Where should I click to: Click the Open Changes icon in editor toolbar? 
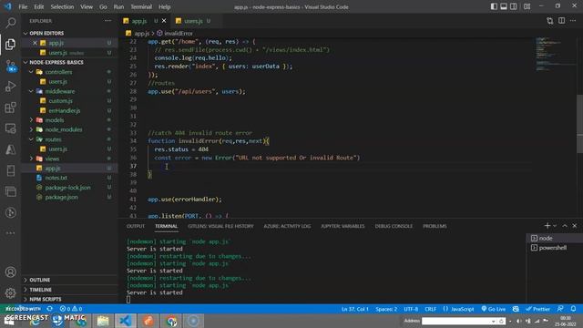[550, 21]
